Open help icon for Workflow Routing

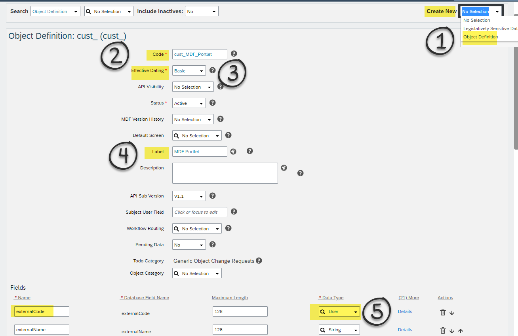pyautogui.click(x=229, y=228)
